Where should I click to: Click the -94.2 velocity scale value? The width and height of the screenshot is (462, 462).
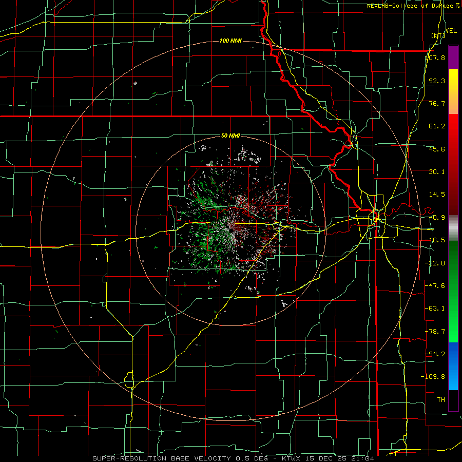pos(435,354)
